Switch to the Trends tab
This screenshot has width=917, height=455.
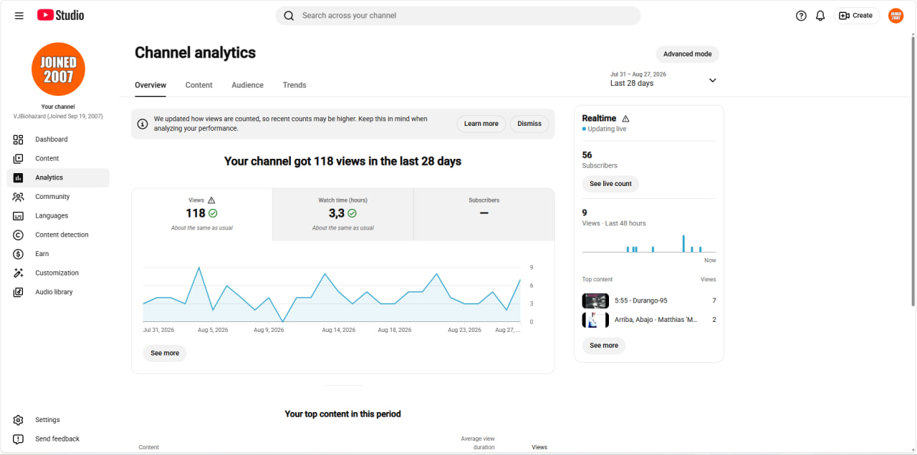(x=294, y=85)
